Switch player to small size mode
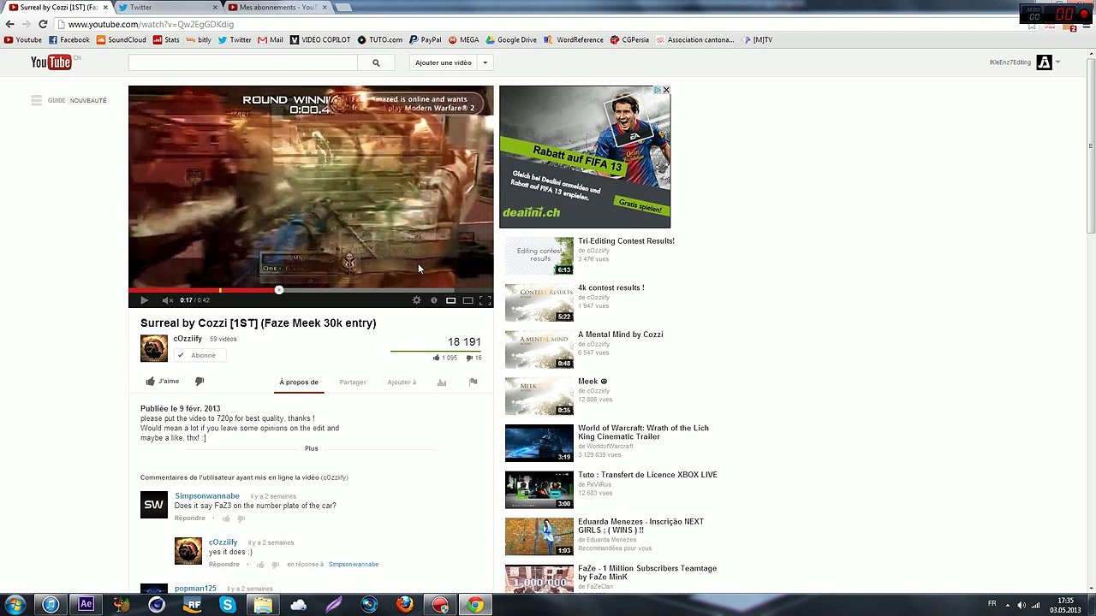Image resolution: width=1096 pixels, height=616 pixels. point(450,300)
